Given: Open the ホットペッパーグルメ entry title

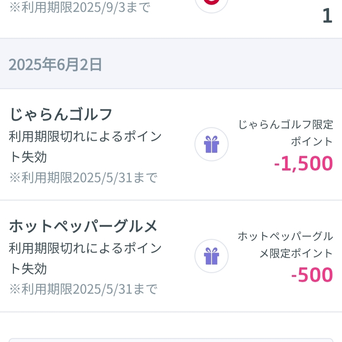Looking at the screenshot, I should pos(83,226).
